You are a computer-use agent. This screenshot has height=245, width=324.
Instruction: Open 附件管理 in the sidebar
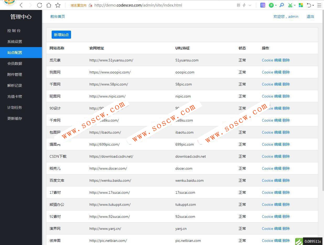pyautogui.click(x=21, y=75)
